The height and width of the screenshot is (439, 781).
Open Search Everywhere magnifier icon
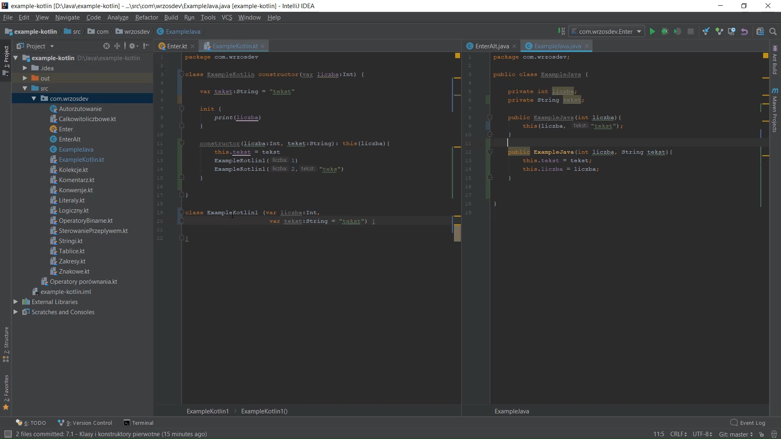(773, 32)
